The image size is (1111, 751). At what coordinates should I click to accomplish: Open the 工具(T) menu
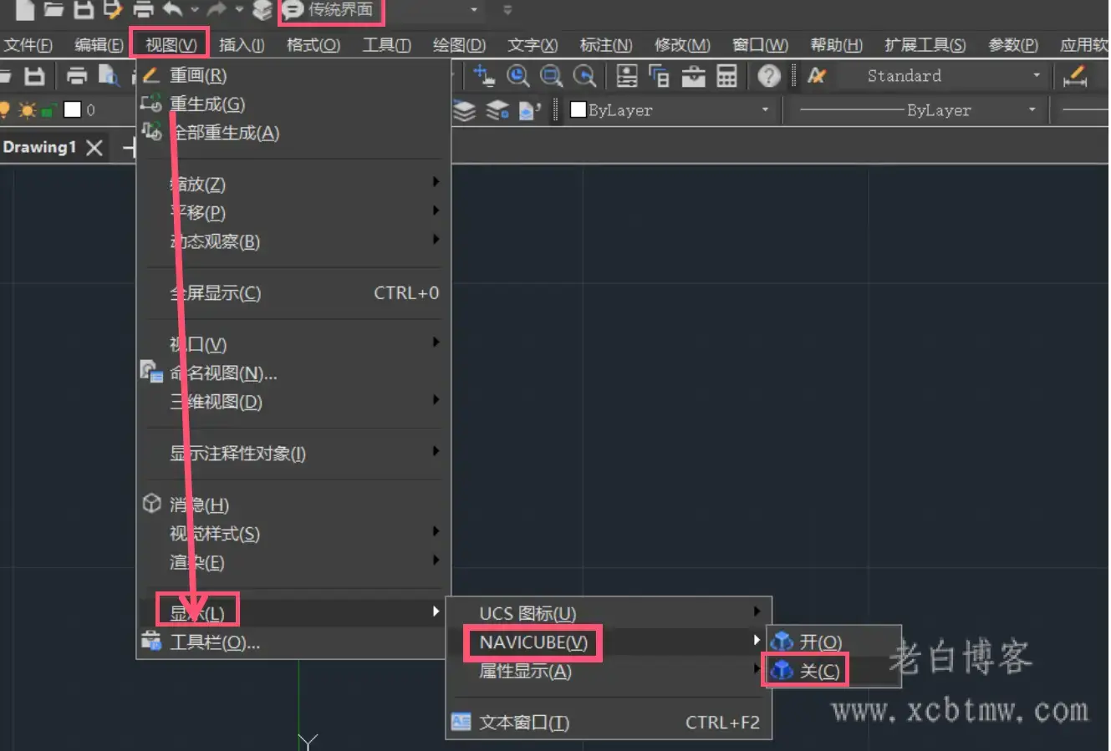click(x=385, y=44)
